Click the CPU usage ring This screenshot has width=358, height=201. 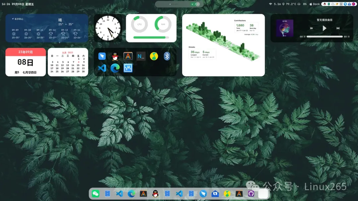139,24
